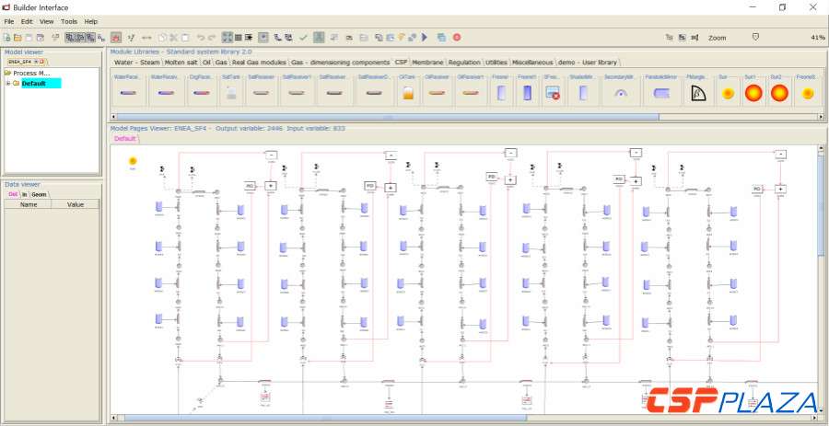Select the SaltTank module icon
The height and width of the screenshot is (426, 829).
(x=231, y=93)
